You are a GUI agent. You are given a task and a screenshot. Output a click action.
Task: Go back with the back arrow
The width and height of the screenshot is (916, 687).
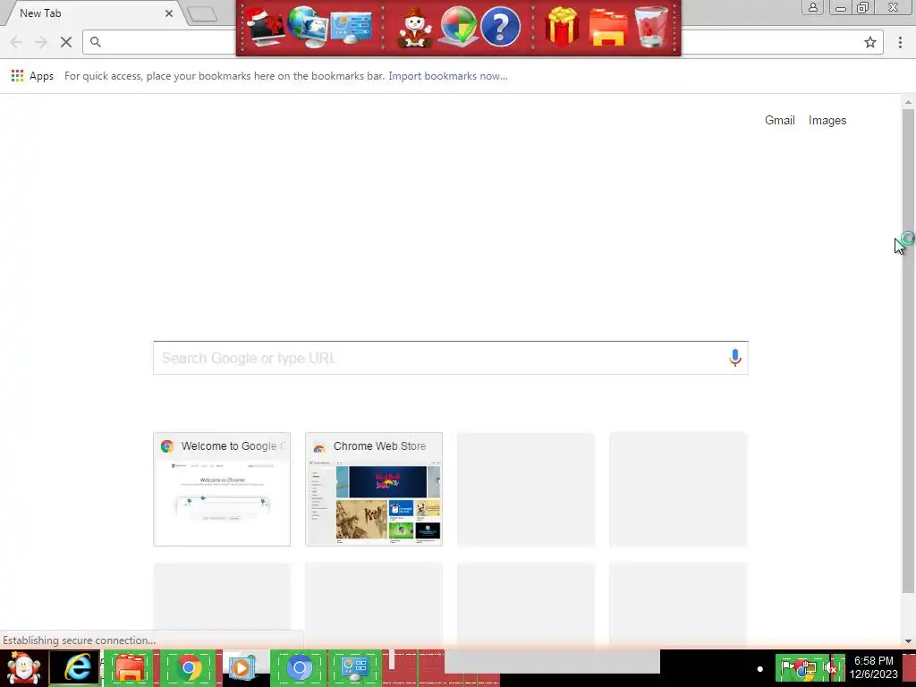pyautogui.click(x=16, y=42)
